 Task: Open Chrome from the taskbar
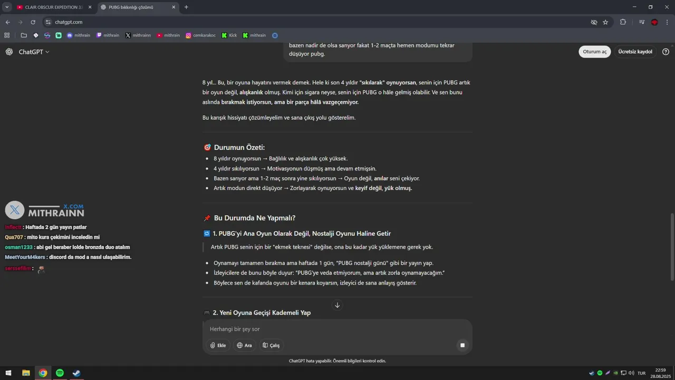coord(43,373)
